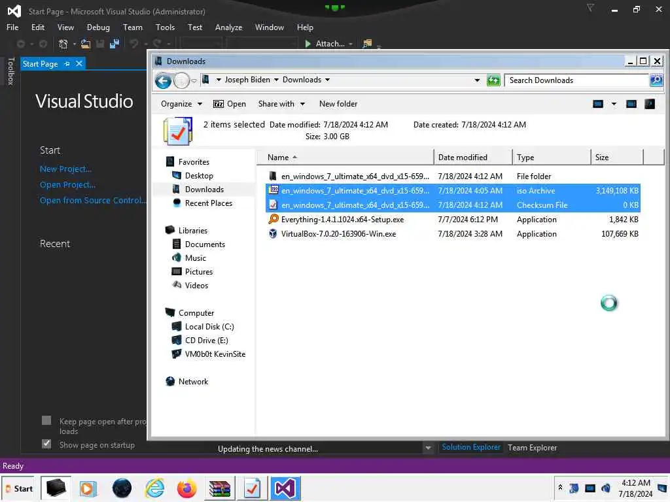Click the Open button with 7z

coord(230,104)
